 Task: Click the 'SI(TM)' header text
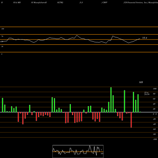tap(60, 3)
